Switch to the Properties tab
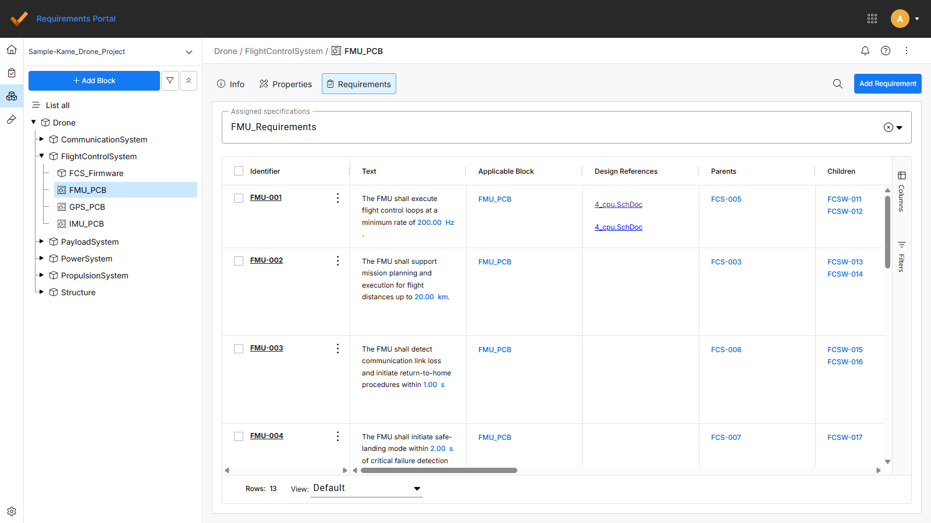Viewport: 931px width, 523px height. (286, 84)
